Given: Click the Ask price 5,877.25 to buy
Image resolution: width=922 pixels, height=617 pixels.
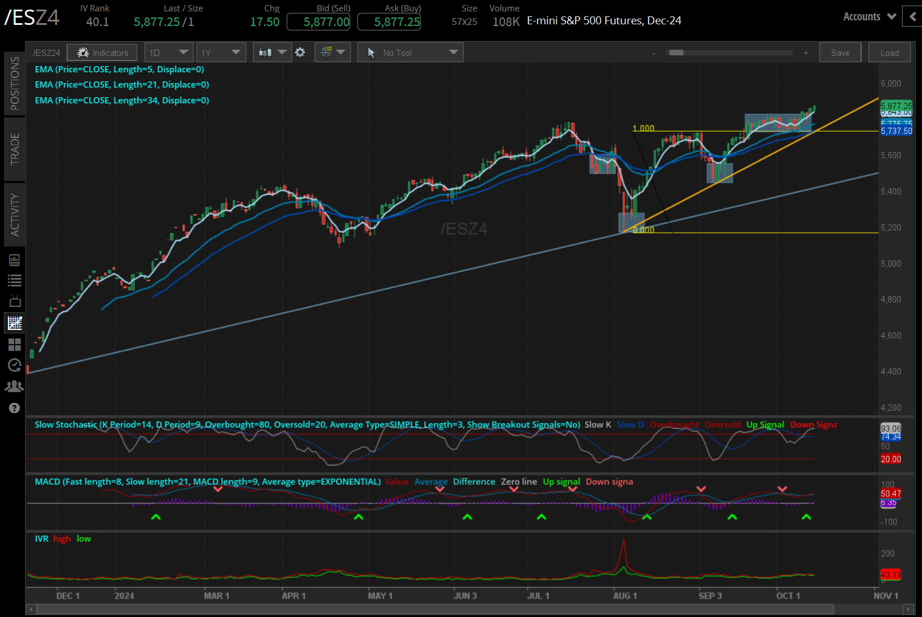Looking at the screenshot, I should pyautogui.click(x=389, y=21).
